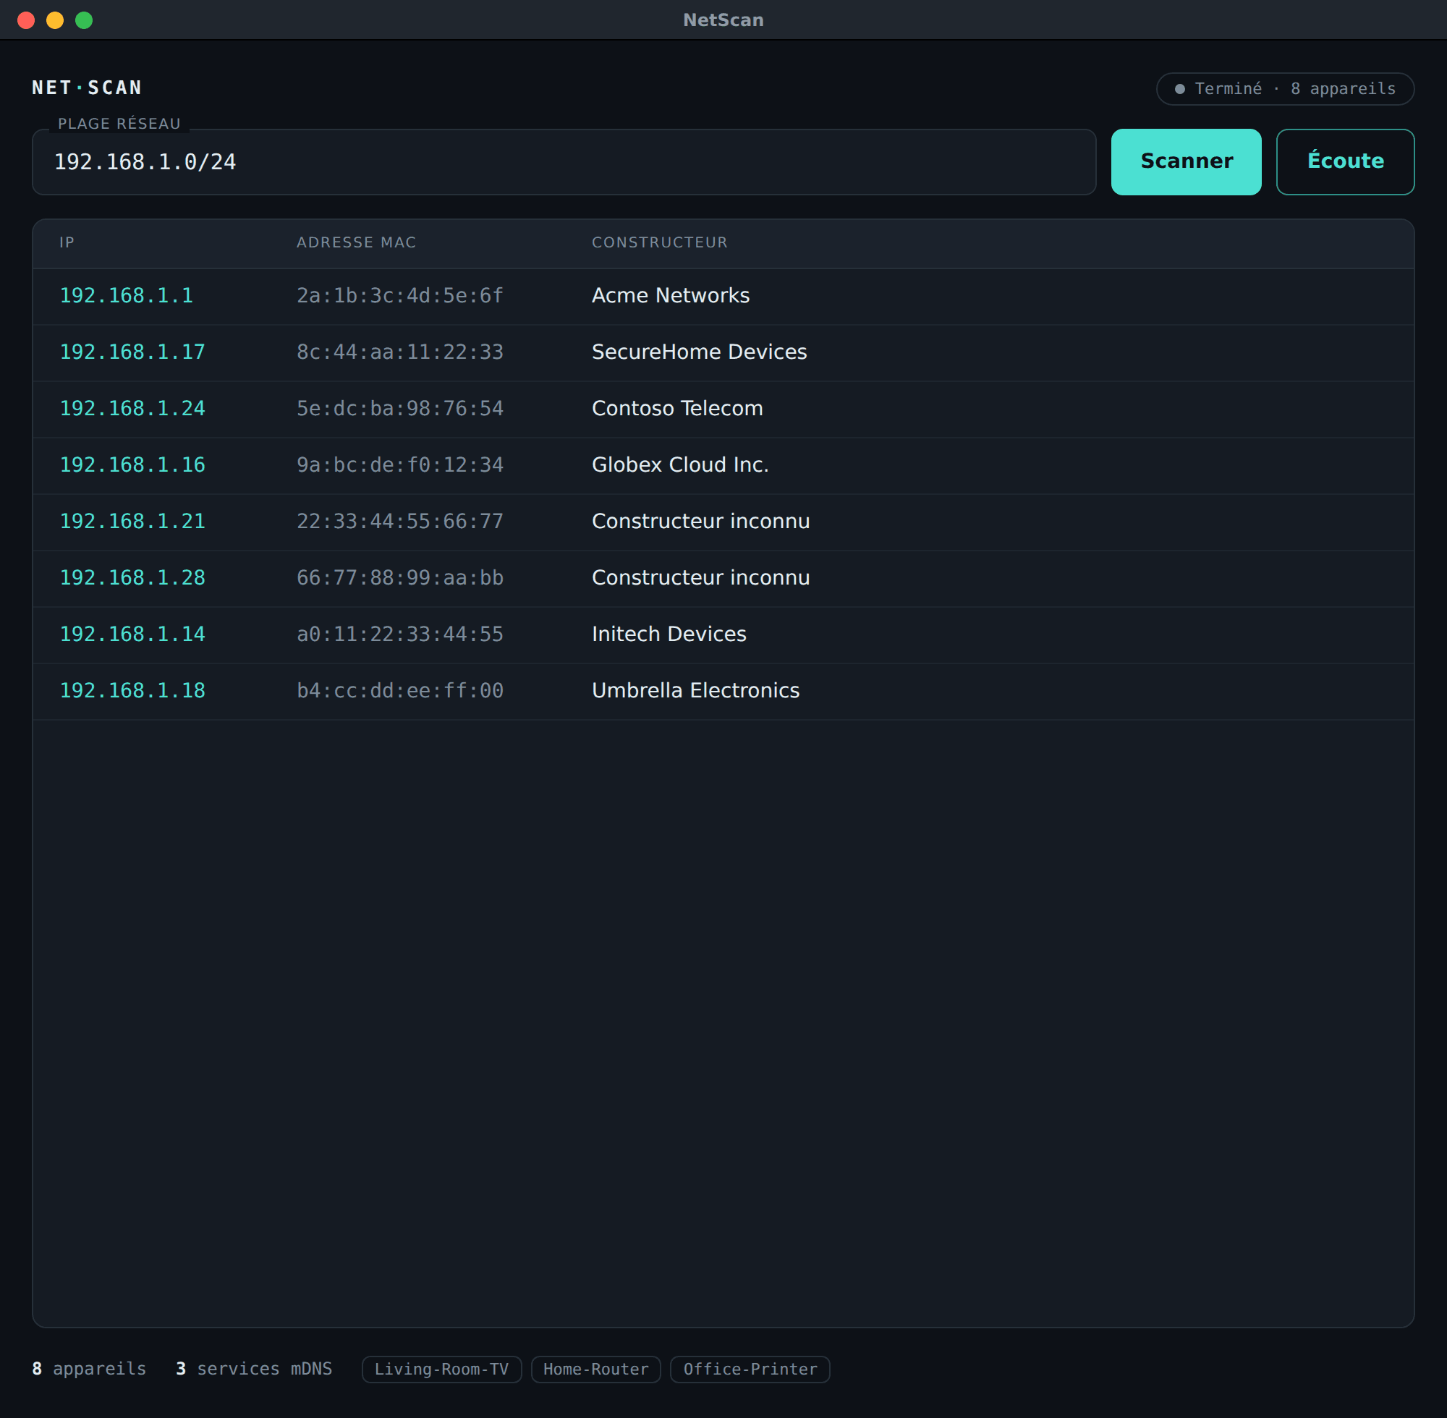Click the Scanner button
The height and width of the screenshot is (1418, 1447).
pyautogui.click(x=1186, y=161)
